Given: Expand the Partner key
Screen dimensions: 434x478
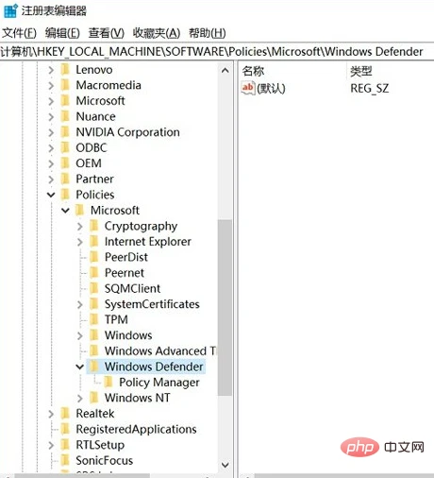Looking at the screenshot, I should pos(51,179).
